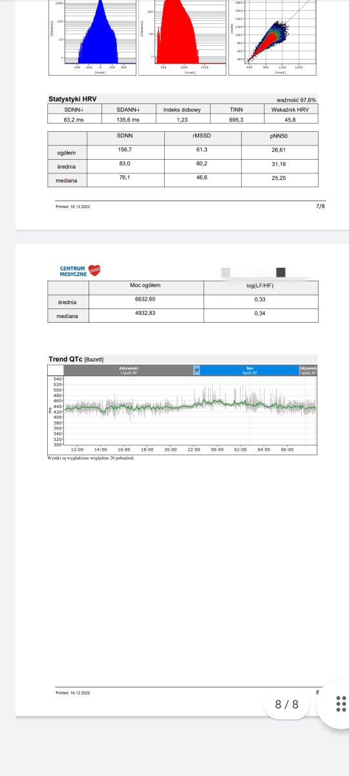Select the 22:00 time axis label
This screenshot has height=776, width=349.
tap(193, 449)
